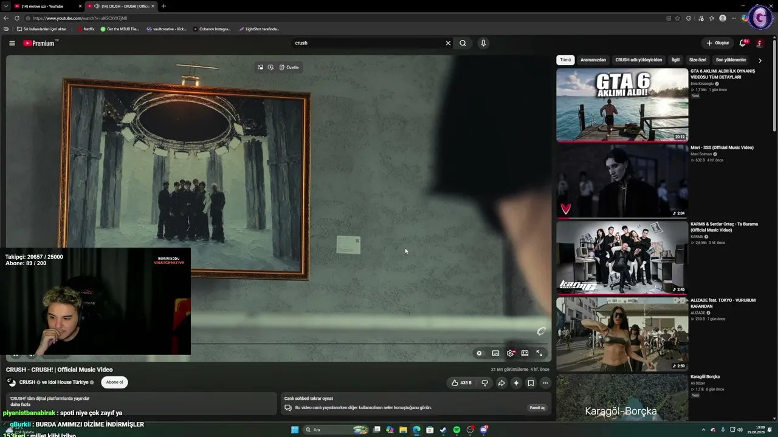This screenshot has height=437, width=778.
Task: Select the CRUSH adlı yükleyiciden chip
Action: 638,60
